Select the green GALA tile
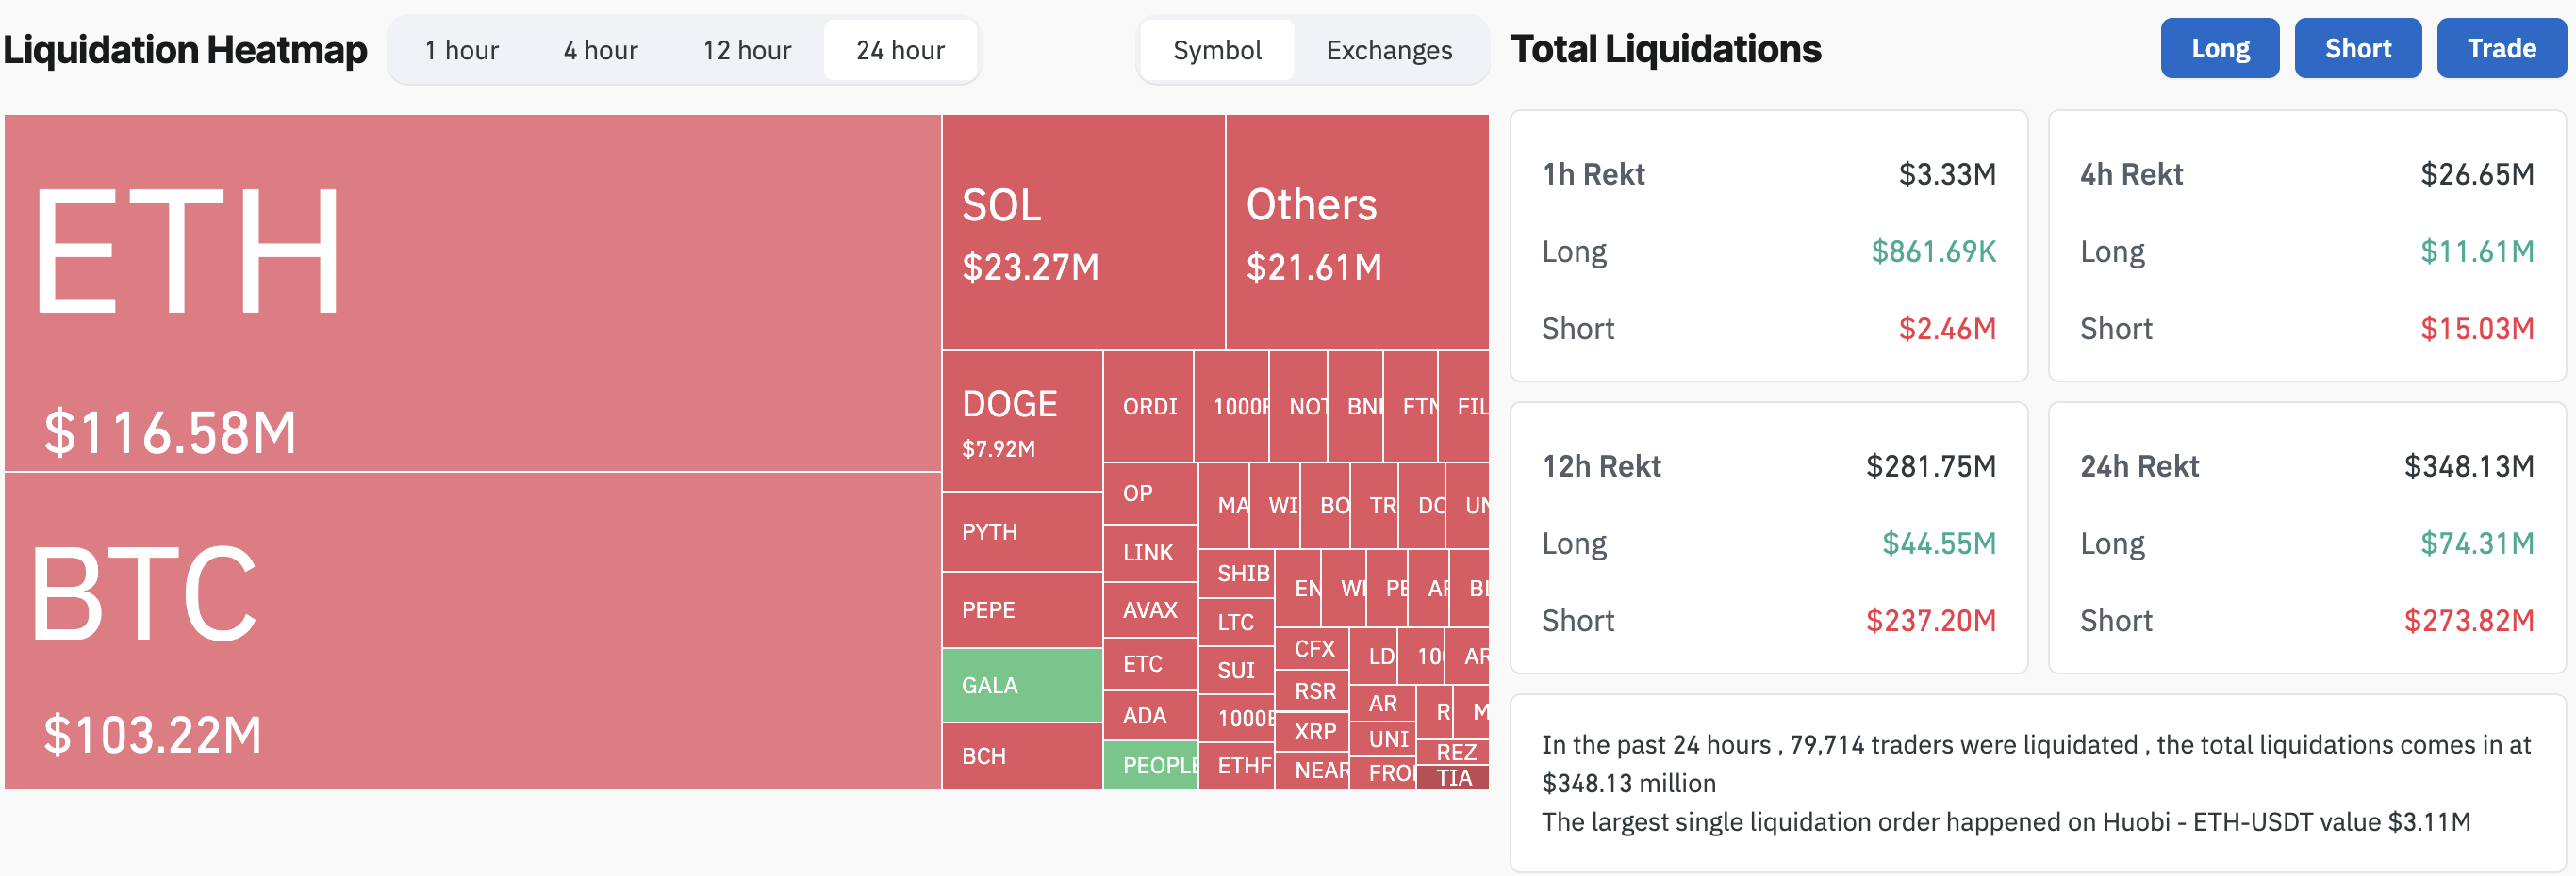 coord(1021,685)
